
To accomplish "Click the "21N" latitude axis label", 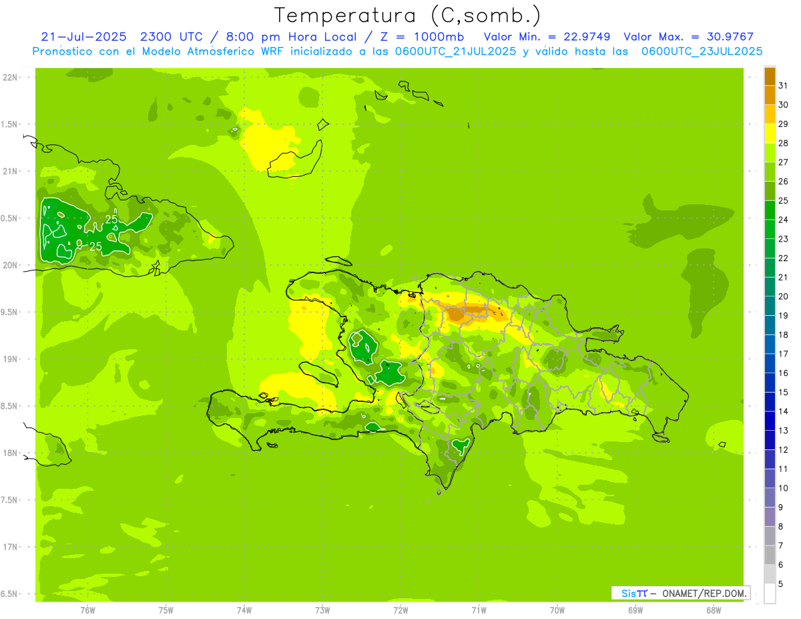I will tap(10, 172).
